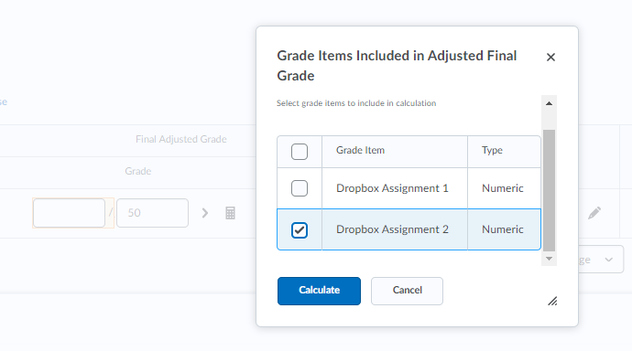Select the Dropbox Assignment 1 row label
Viewport: 632px width, 351px height.
[x=392, y=188]
